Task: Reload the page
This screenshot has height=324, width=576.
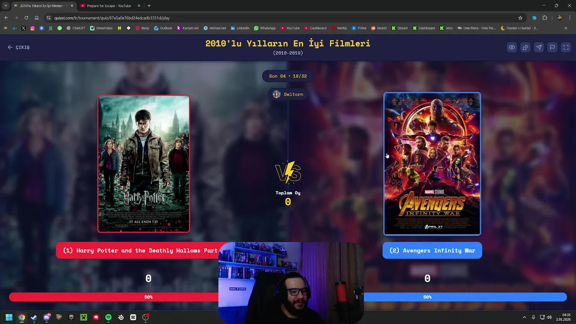Action: click(x=26, y=18)
